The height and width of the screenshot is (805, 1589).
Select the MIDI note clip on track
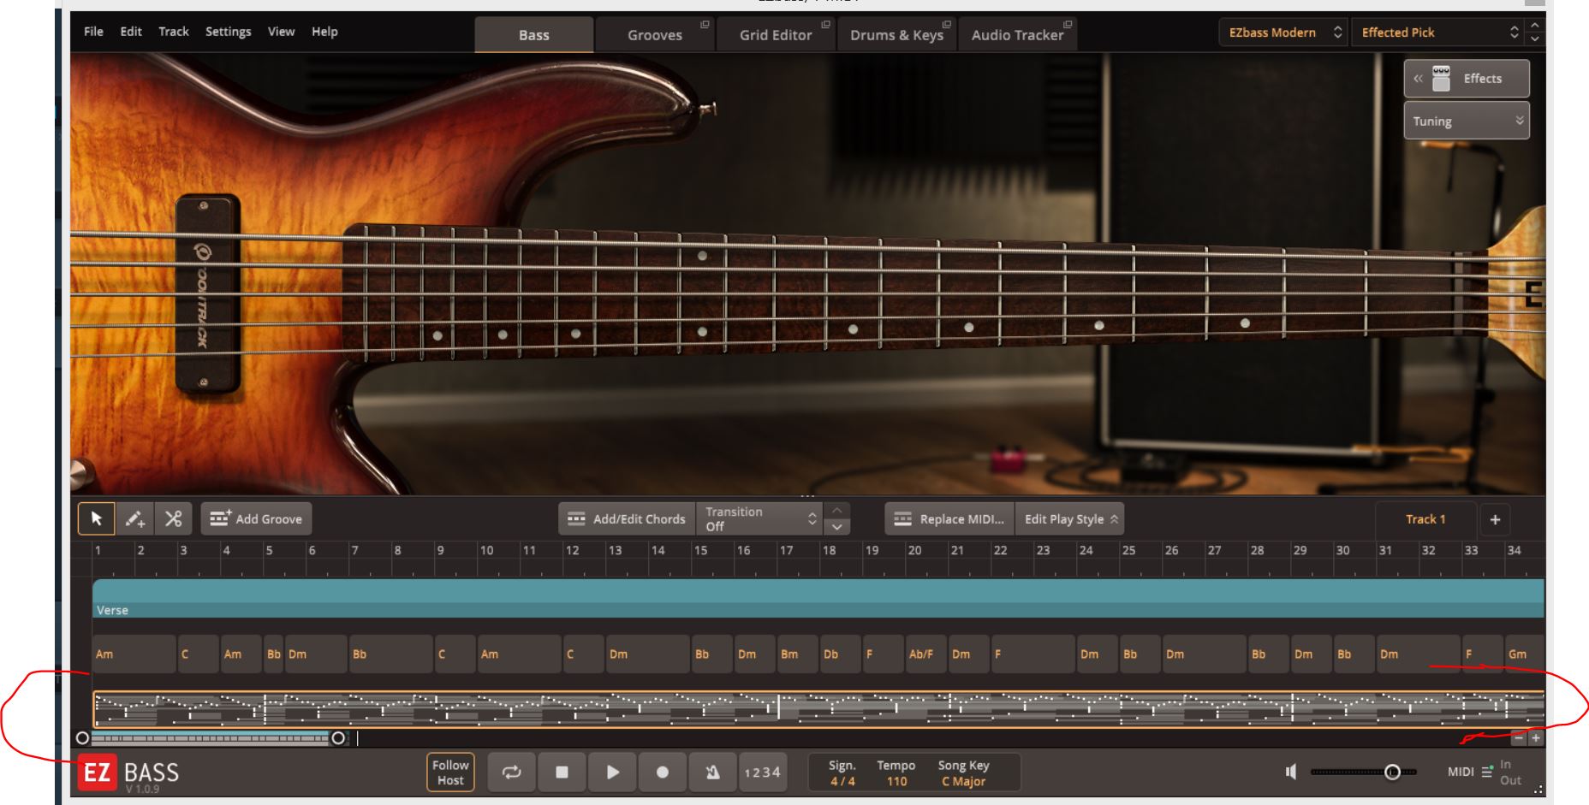(x=818, y=708)
